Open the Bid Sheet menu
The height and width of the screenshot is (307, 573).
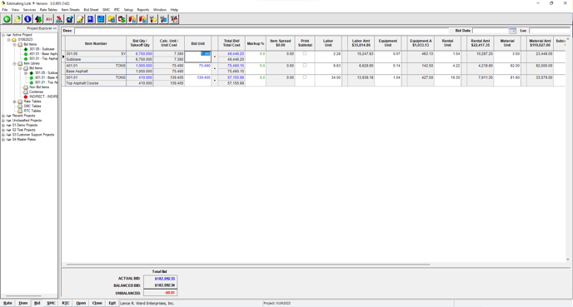click(91, 10)
